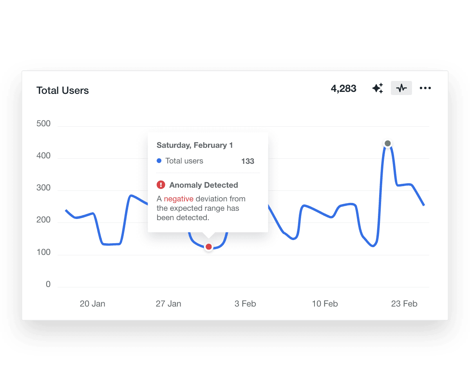Open the three-dot more options menu
470x391 pixels.
[x=425, y=88]
